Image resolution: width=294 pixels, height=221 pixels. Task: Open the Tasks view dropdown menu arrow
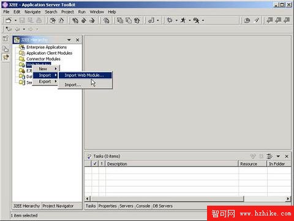[278, 157]
